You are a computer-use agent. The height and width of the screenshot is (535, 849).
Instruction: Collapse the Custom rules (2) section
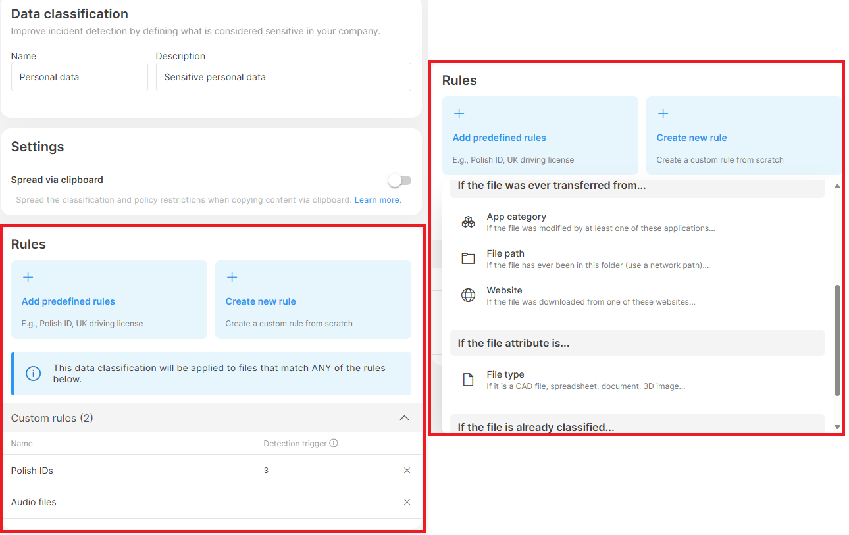[405, 418]
